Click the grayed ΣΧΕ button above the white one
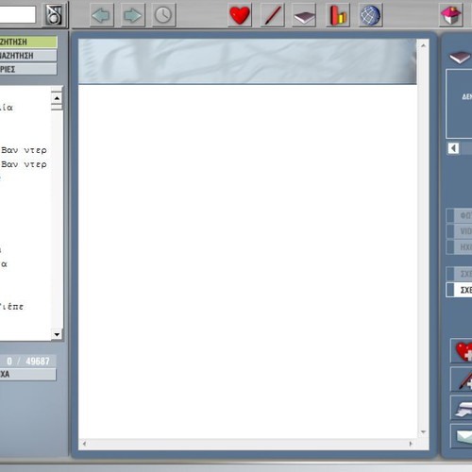 click(459, 274)
